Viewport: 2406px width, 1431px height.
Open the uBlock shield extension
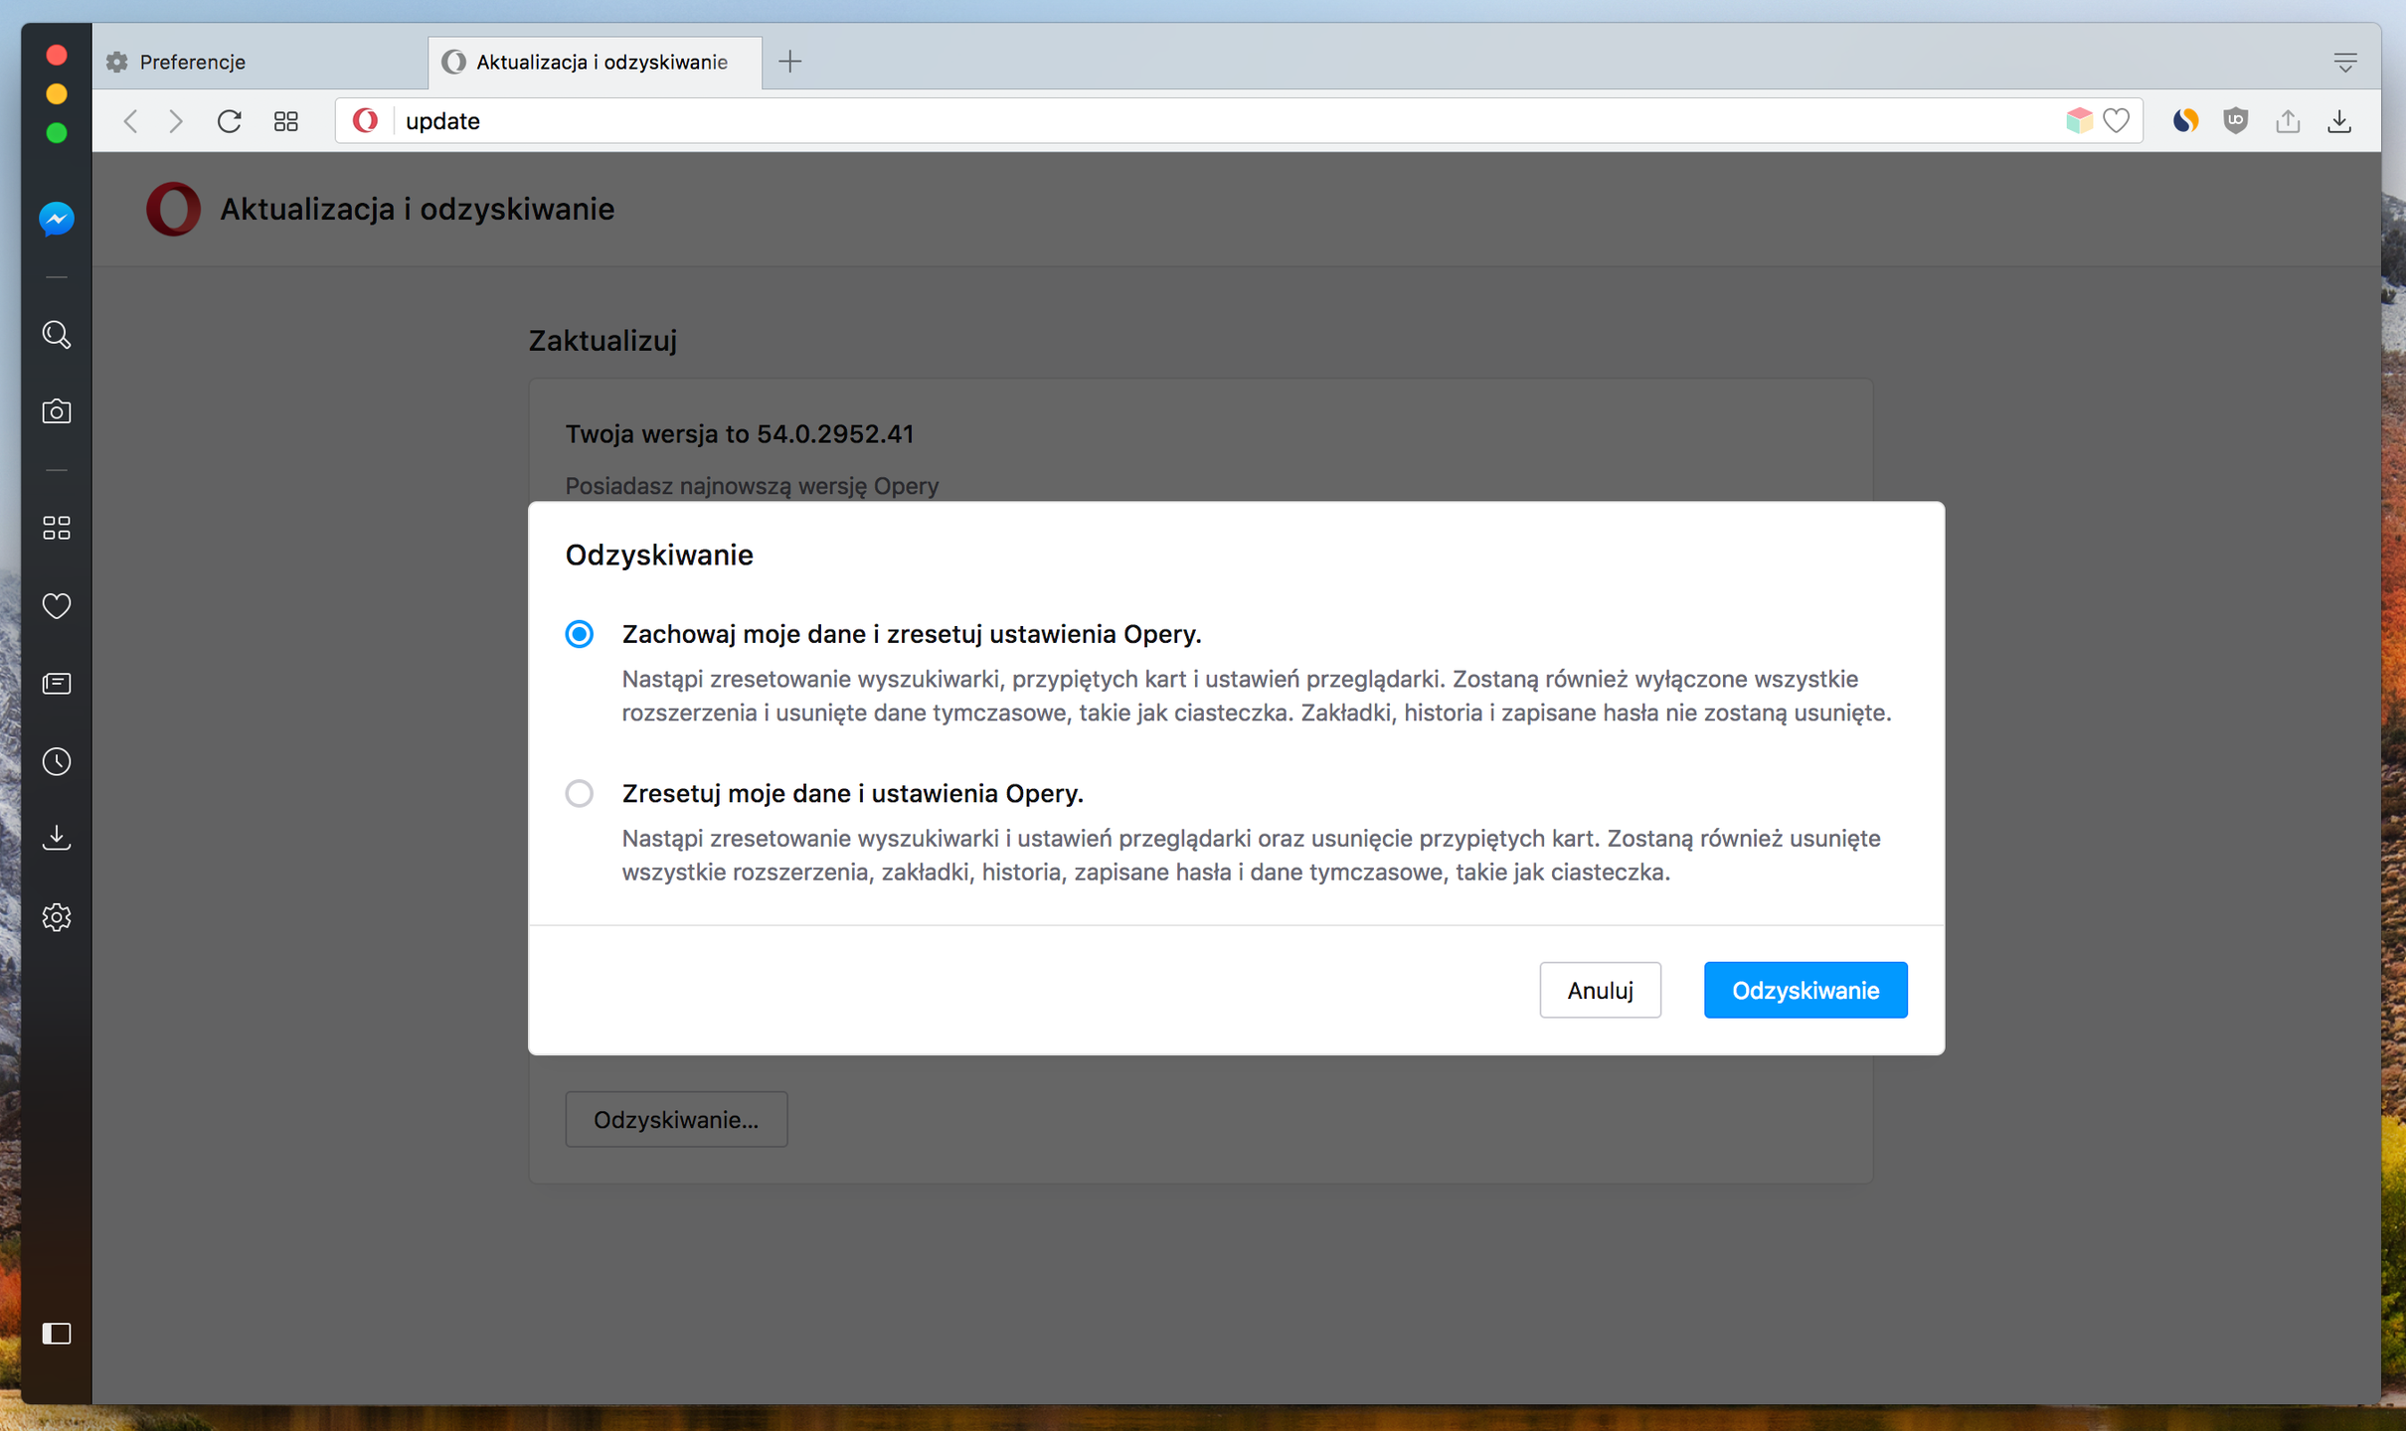tap(2236, 121)
